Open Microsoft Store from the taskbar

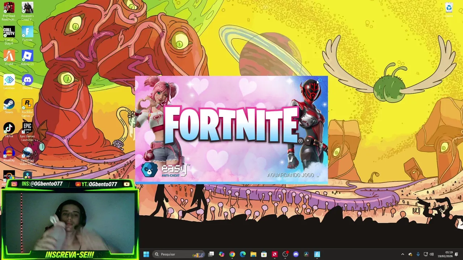tap(264, 254)
